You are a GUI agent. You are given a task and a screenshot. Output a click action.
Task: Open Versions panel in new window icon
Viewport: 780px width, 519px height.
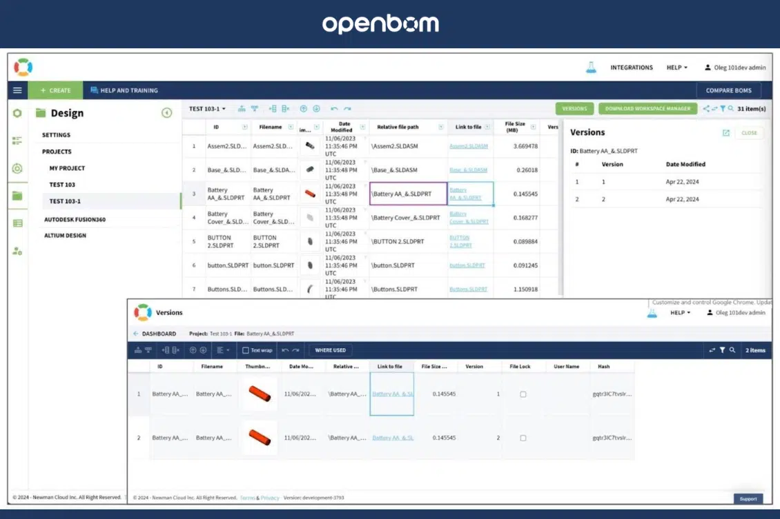tap(725, 132)
